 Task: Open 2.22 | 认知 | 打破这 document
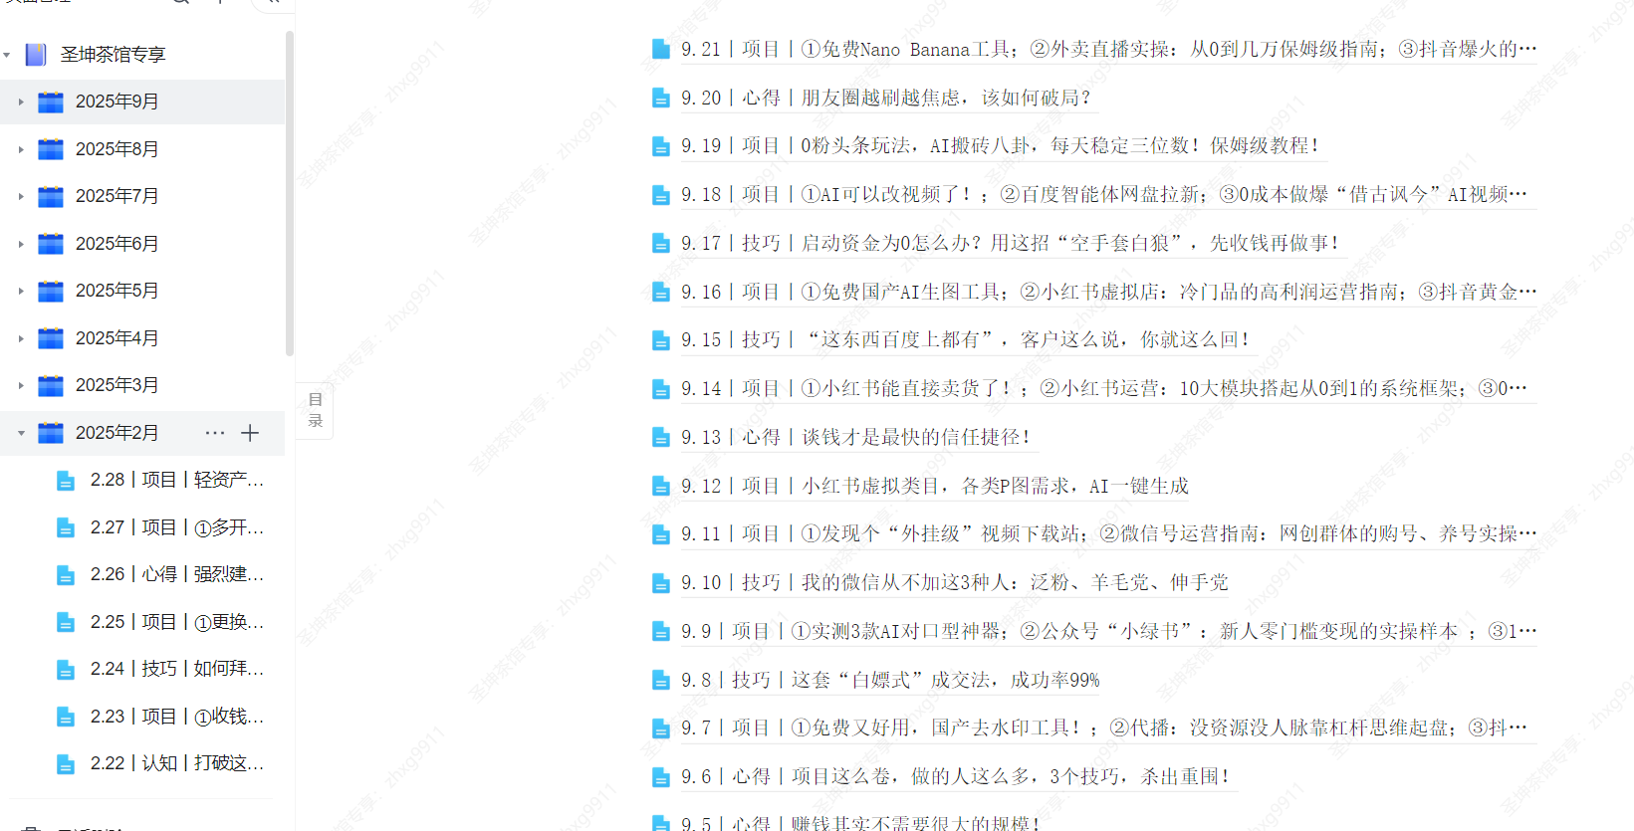176,763
